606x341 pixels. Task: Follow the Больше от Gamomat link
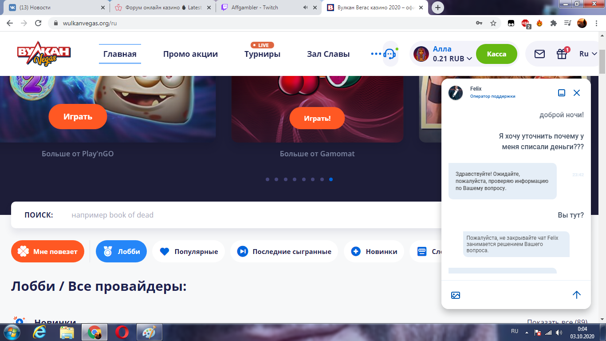(317, 154)
